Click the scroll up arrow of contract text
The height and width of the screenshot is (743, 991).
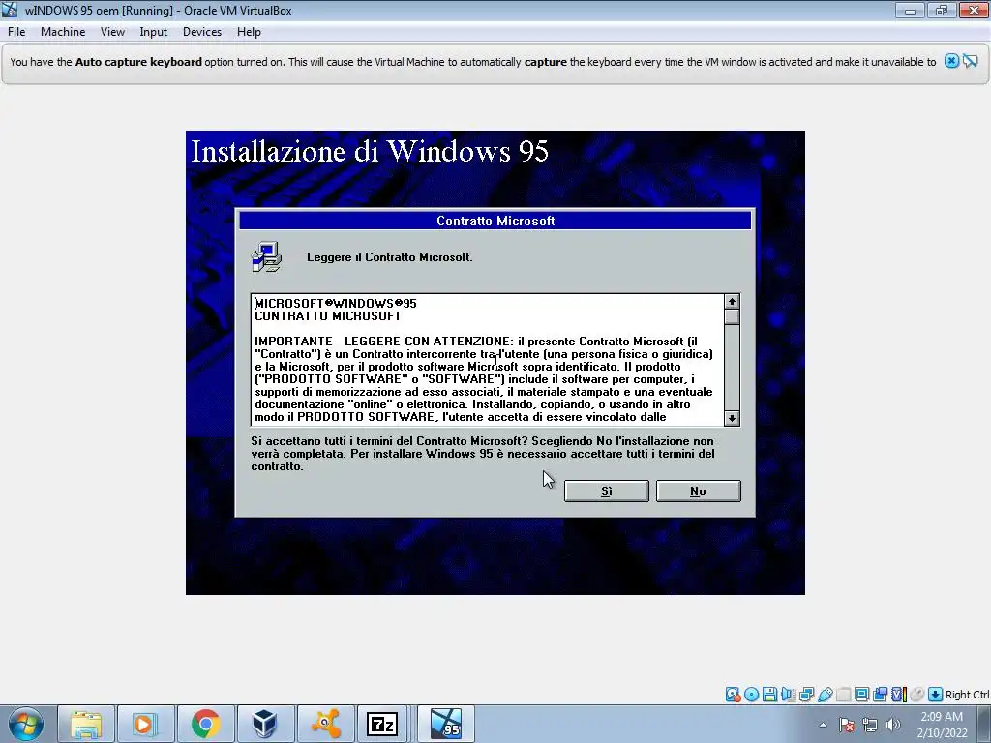732,302
